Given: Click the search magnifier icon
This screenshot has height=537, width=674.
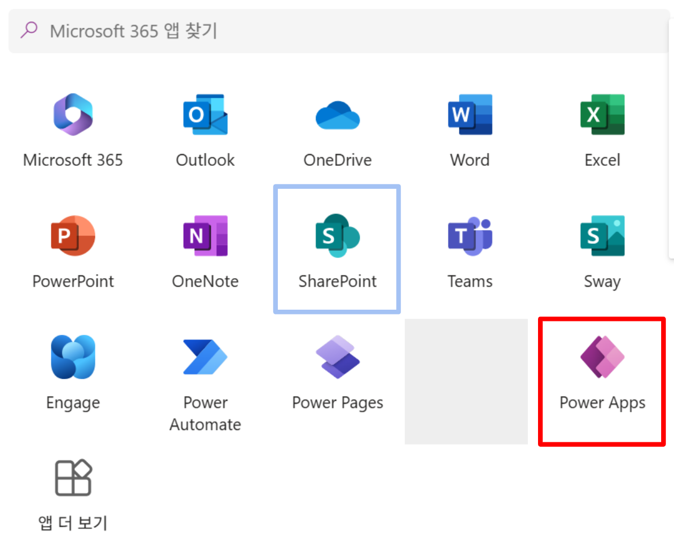Looking at the screenshot, I should pos(29,30).
